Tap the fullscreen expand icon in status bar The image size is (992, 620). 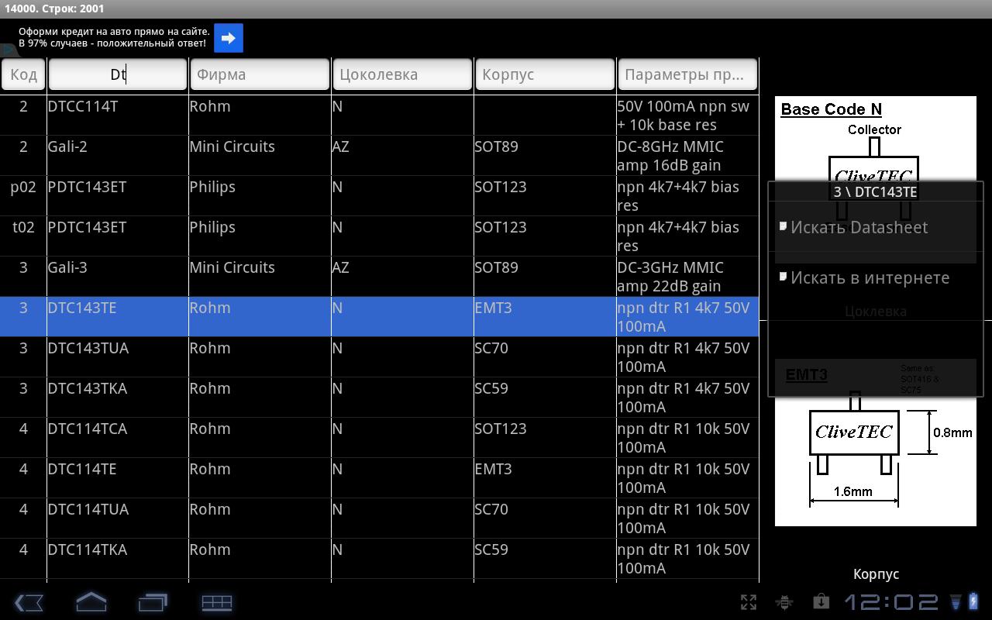748,602
